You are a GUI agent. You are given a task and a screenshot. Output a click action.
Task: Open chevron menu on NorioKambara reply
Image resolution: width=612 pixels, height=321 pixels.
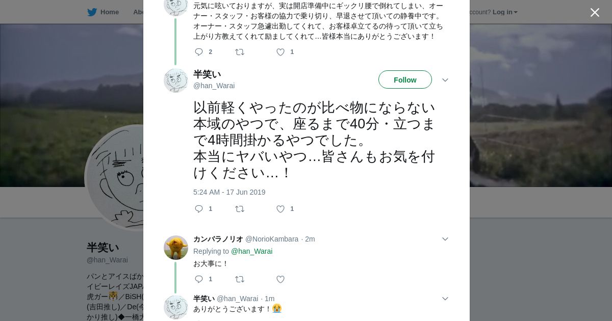click(445, 239)
